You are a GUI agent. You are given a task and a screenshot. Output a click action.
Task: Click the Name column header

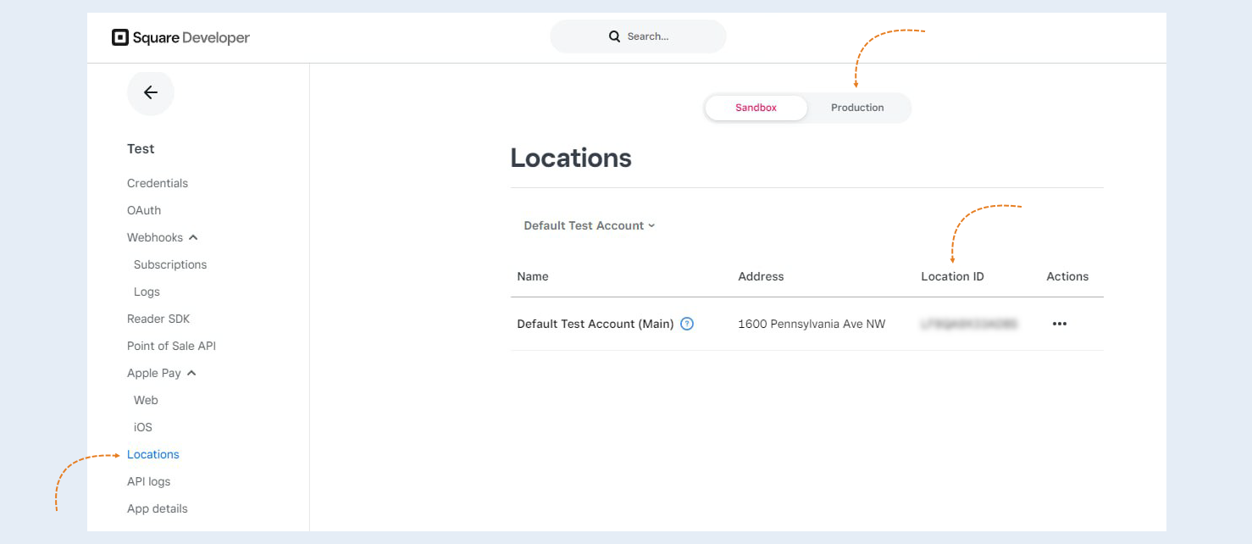(x=533, y=276)
